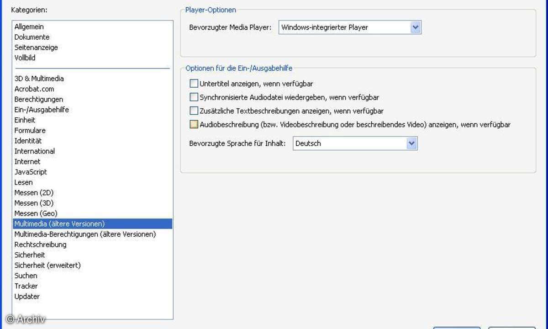Select Ein-/Ausgabehilfe in category list
Screen dimensions: 548x329
coord(42,110)
